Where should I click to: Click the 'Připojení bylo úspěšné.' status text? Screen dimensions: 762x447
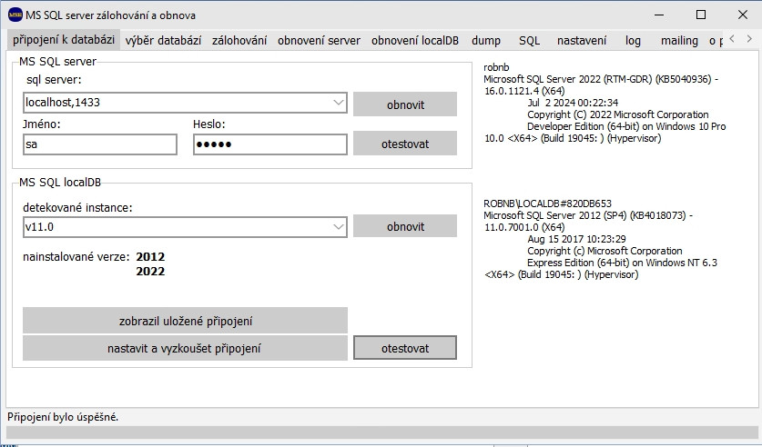click(x=63, y=417)
